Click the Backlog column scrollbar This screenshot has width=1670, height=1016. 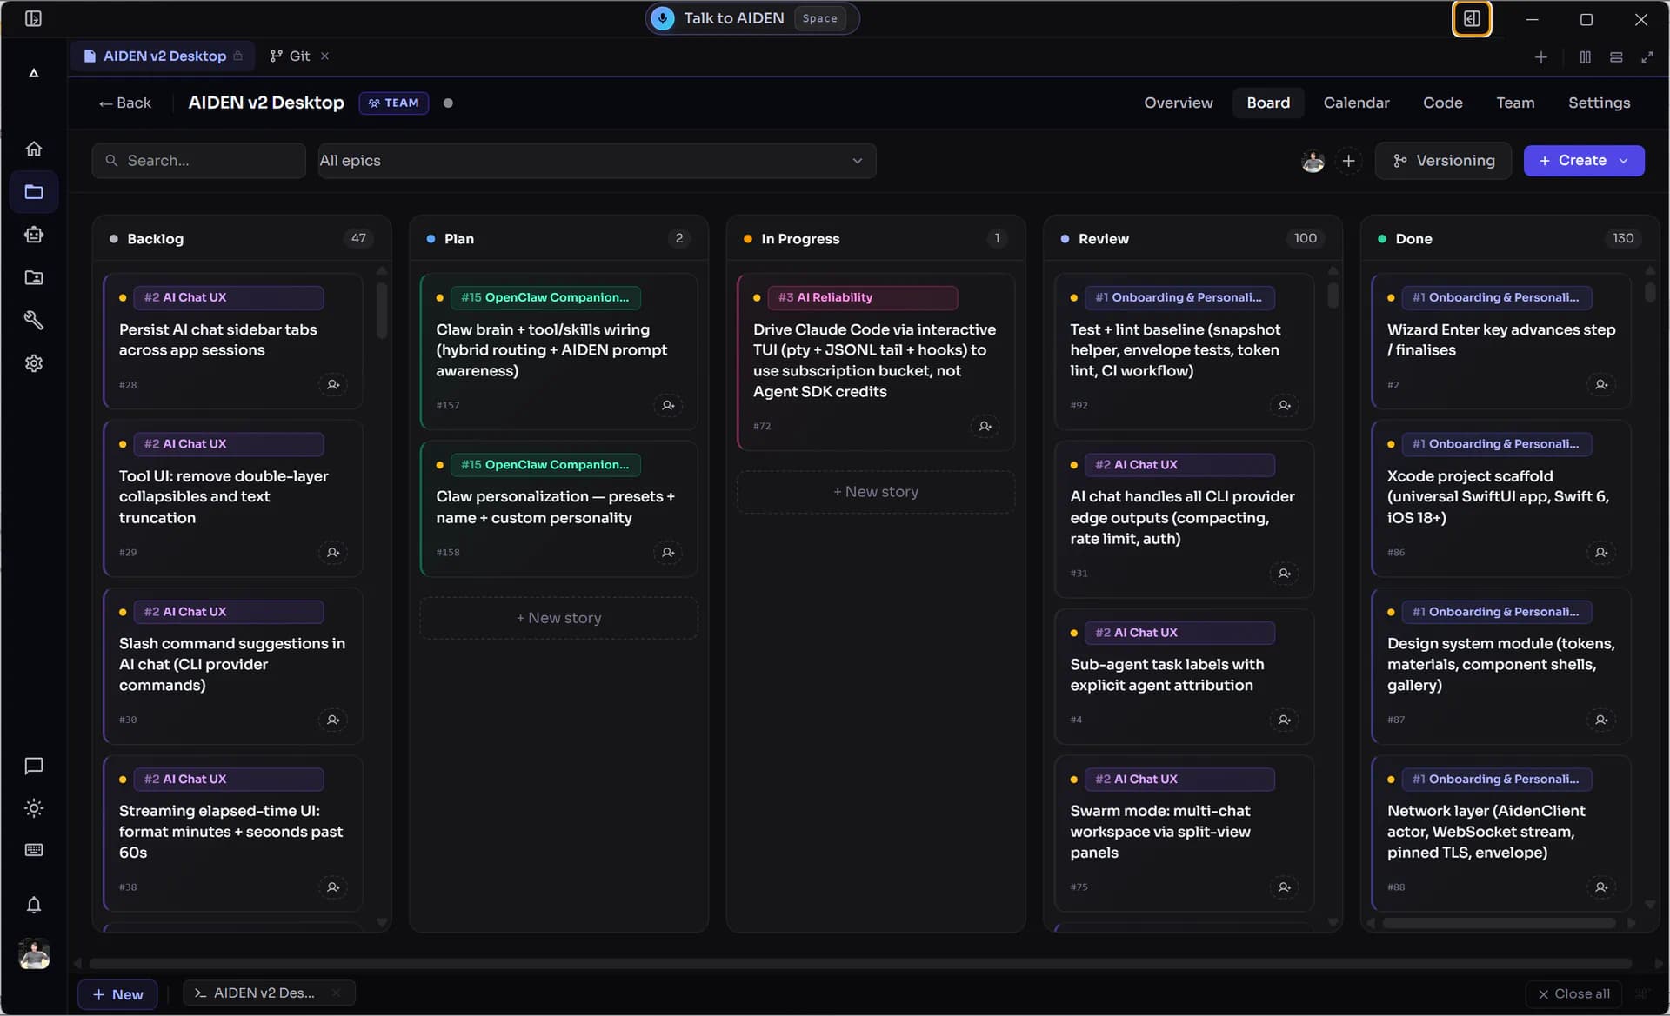(x=382, y=310)
